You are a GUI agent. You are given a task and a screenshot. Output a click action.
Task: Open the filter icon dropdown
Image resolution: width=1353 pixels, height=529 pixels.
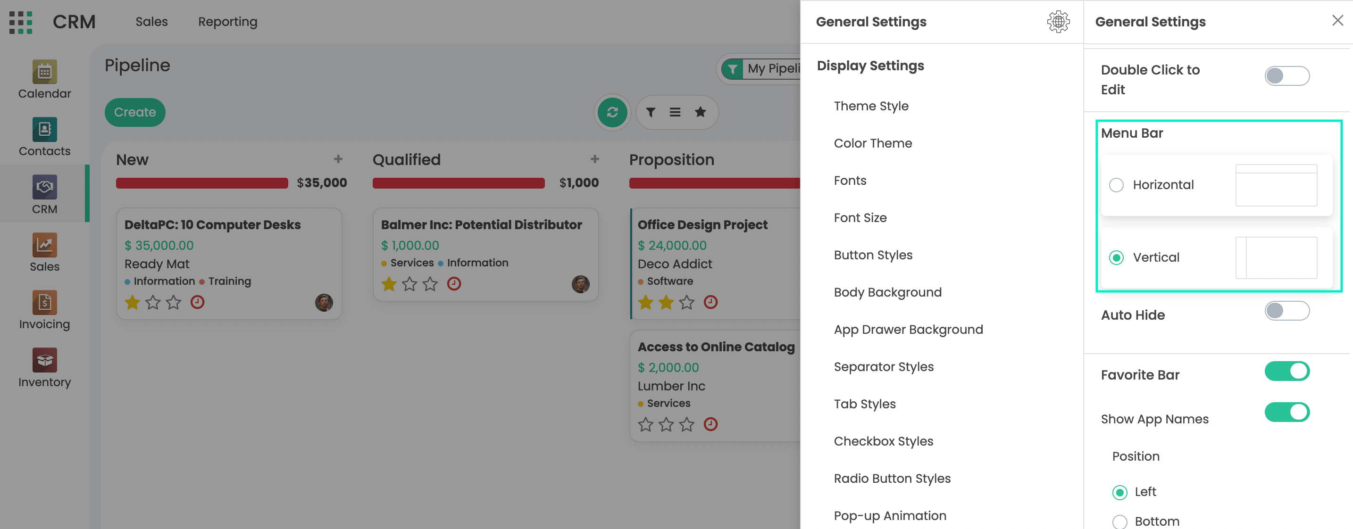(x=650, y=112)
